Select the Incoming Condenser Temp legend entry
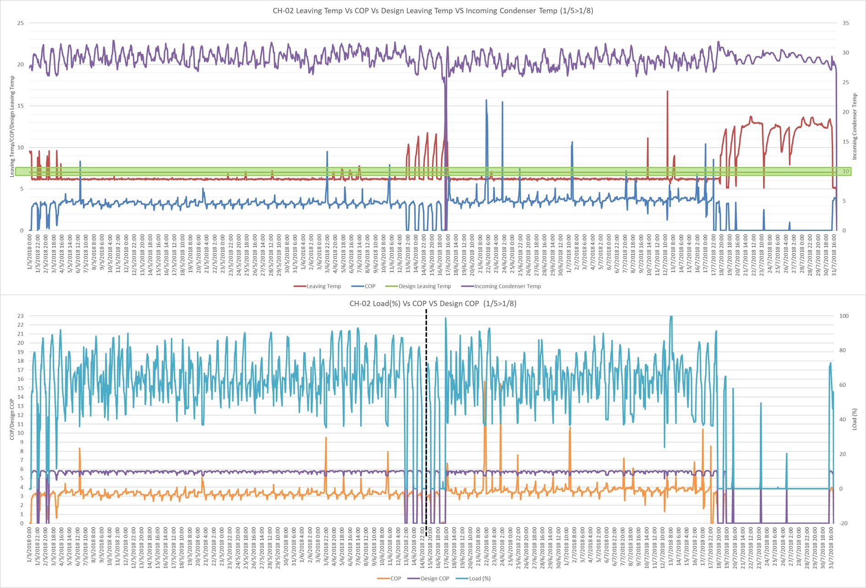Screen dimensions: 866x588 pyautogui.click(x=507, y=286)
